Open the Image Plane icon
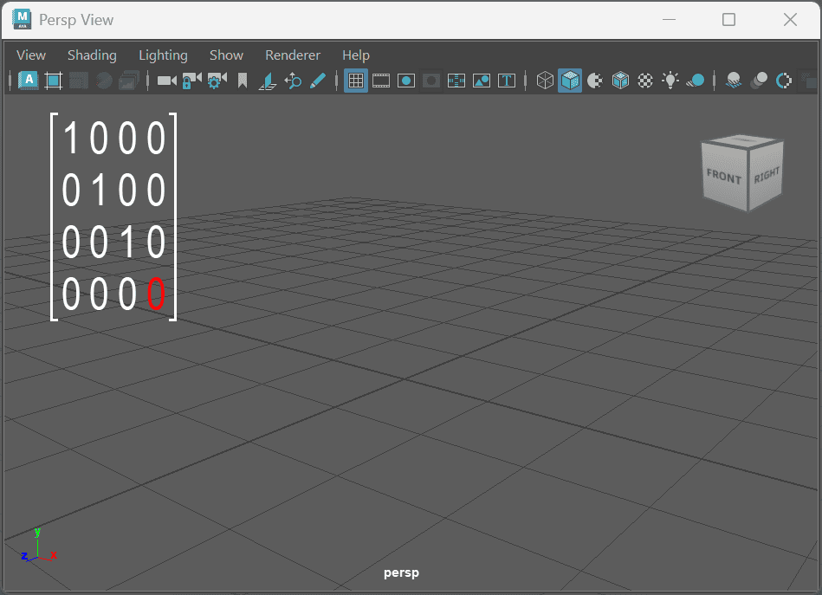 (x=268, y=81)
